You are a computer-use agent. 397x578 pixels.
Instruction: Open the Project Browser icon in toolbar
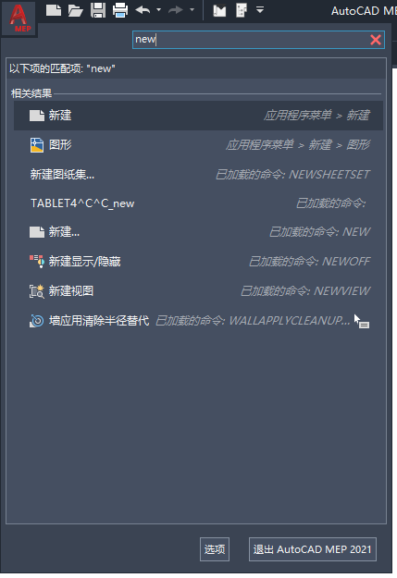click(219, 10)
